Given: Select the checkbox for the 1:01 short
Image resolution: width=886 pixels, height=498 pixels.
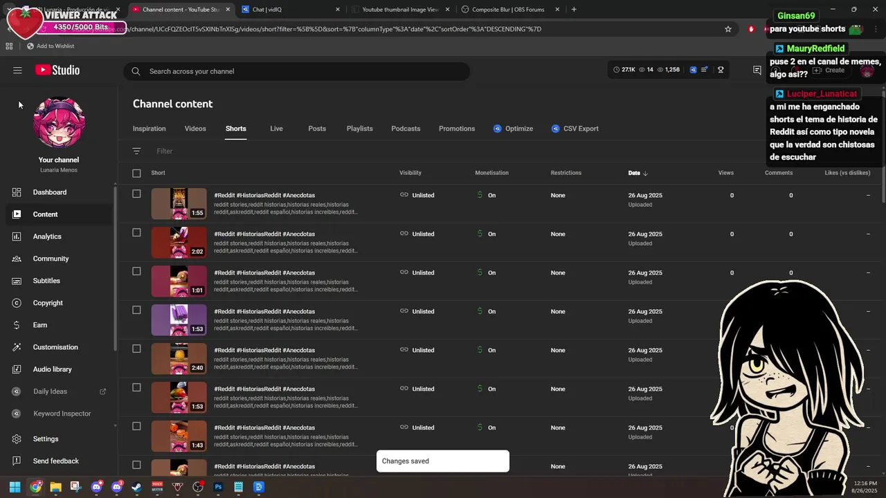Looking at the screenshot, I should (x=136, y=272).
